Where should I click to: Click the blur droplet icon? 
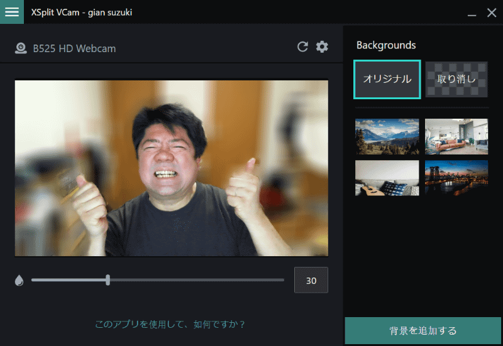(19, 280)
